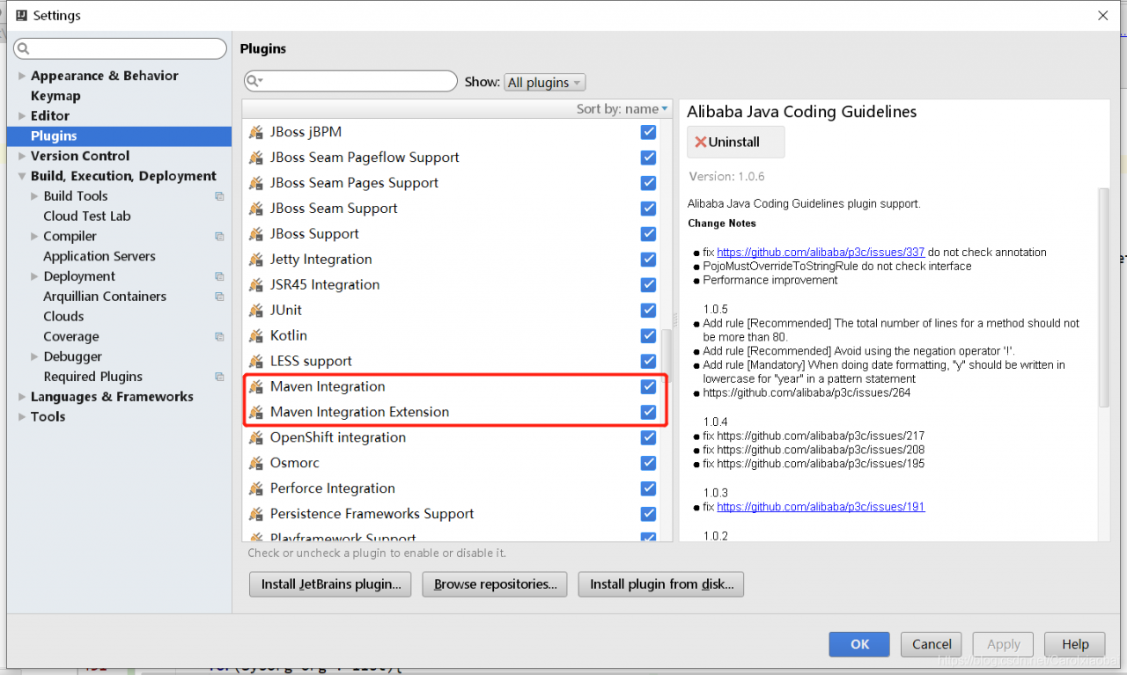Open the Show All plugins dropdown

[x=545, y=83]
